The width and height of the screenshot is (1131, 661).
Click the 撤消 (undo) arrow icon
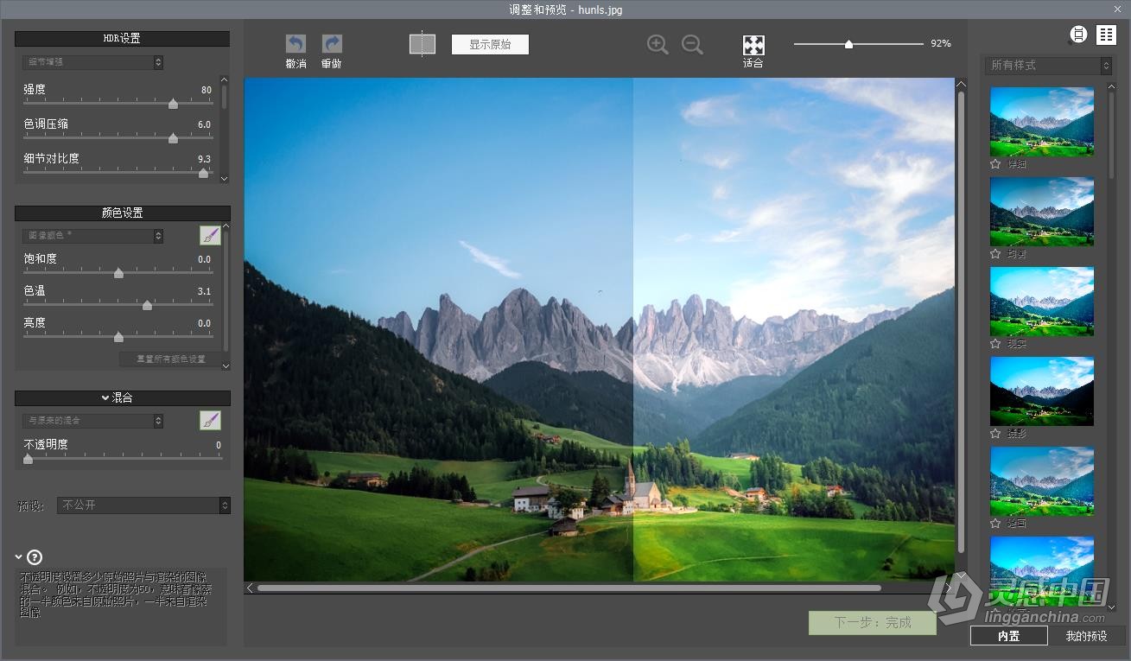pyautogui.click(x=295, y=44)
